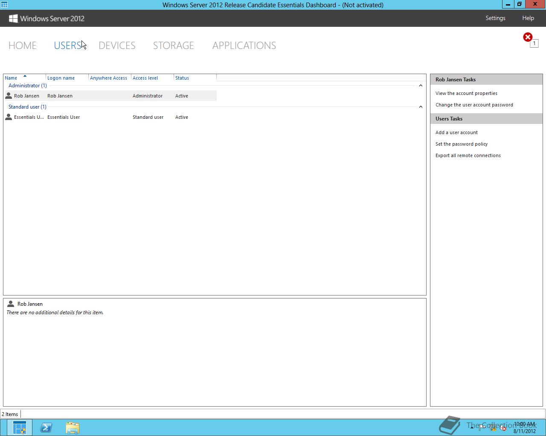The image size is (546, 436).
Task: Click the 'Users Tasks' section header
Action: [486, 119]
